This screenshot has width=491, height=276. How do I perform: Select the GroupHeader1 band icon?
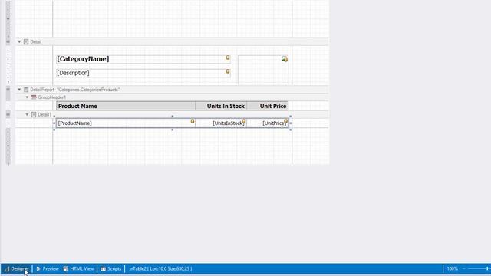pyautogui.click(x=34, y=97)
